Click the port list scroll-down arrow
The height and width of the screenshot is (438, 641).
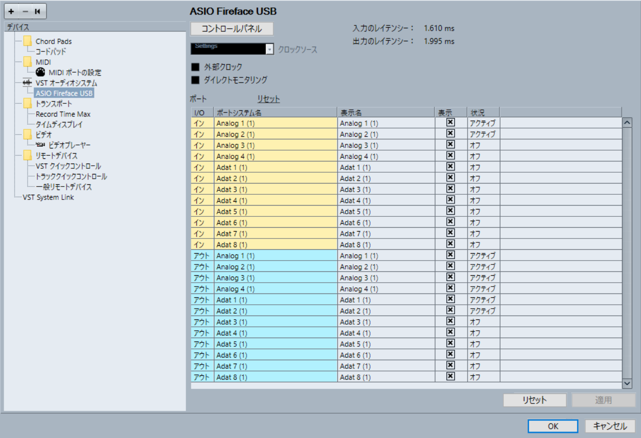click(627, 383)
